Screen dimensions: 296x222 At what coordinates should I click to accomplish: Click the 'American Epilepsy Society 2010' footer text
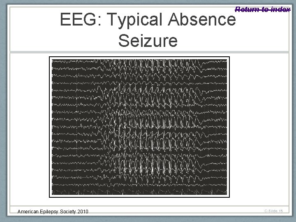(53, 212)
